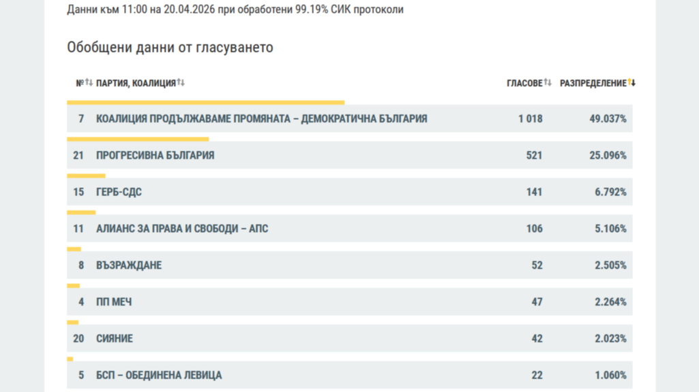Click the Обобщени данни от гласуването heading
The height and width of the screenshot is (392, 699).
point(170,48)
